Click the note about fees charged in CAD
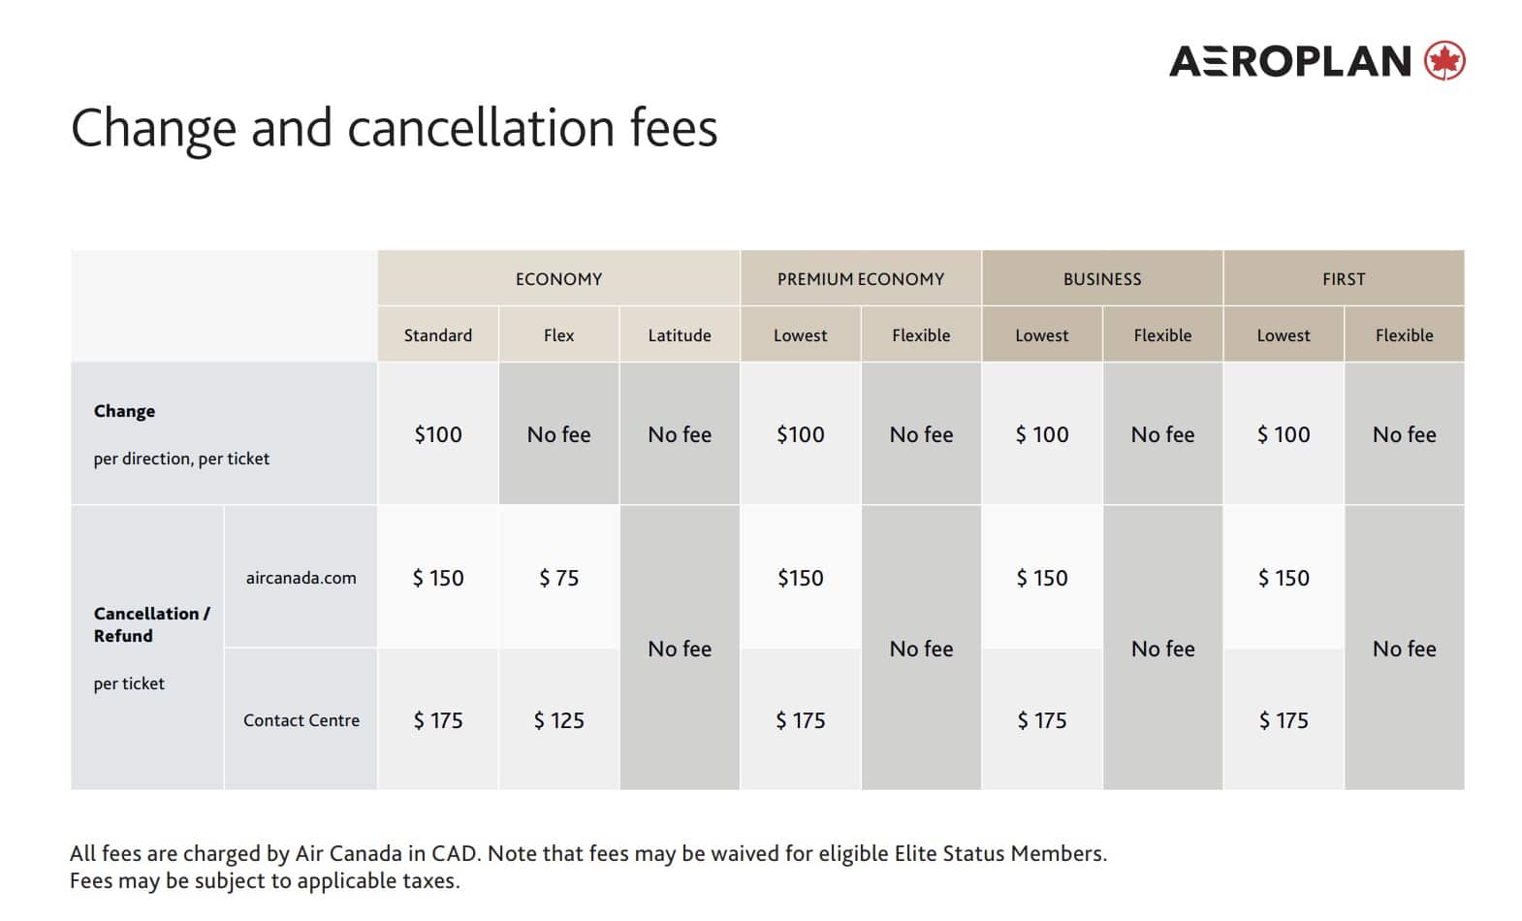Image resolution: width=1522 pixels, height=921 pixels. 587,853
